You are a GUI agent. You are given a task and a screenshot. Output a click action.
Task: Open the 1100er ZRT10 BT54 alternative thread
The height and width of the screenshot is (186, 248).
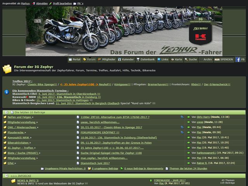pyautogui.click(x=115, y=117)
